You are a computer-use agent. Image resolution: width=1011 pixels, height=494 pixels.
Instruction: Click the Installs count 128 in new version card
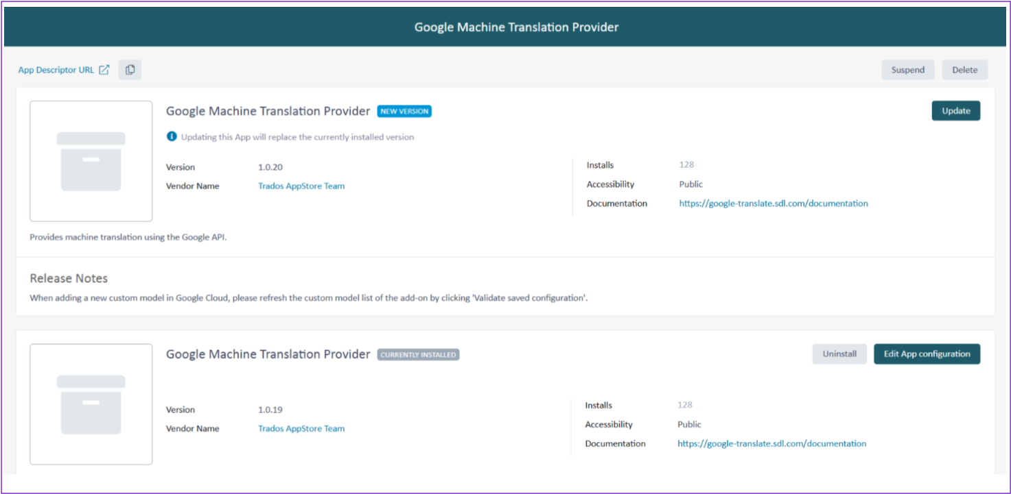click(686, 164)
